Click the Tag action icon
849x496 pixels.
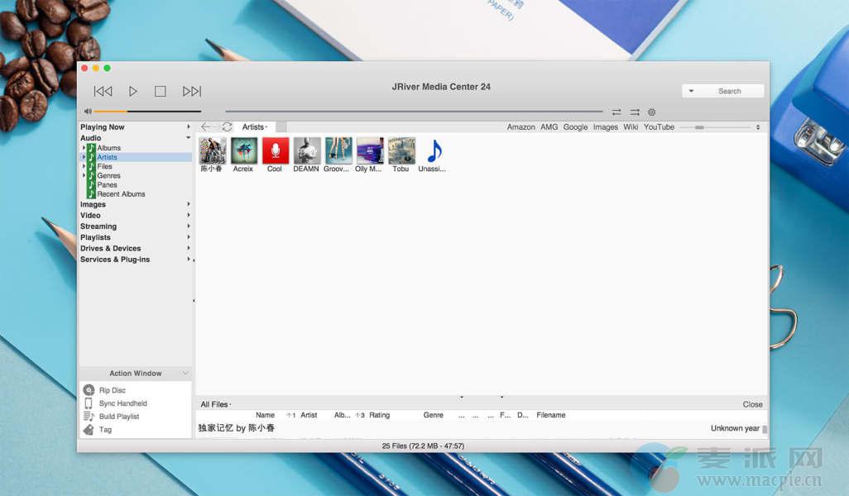(89, 430)
